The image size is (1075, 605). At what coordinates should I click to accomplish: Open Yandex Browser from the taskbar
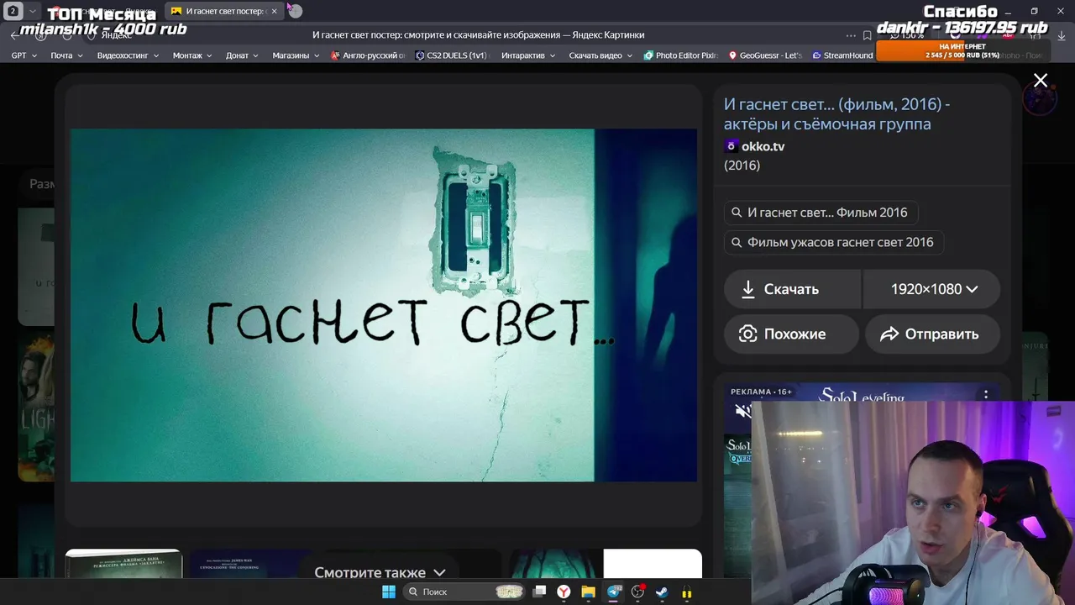[x=564, y=592]
